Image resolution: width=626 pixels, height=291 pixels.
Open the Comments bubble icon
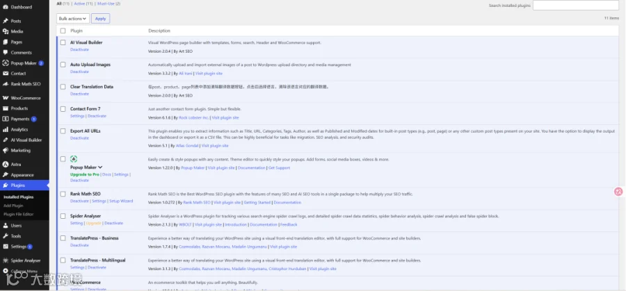point(5,52)
